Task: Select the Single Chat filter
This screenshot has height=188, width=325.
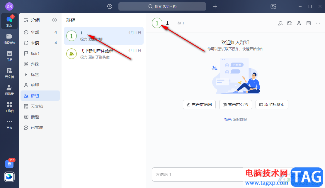Action: coord(40,85)
